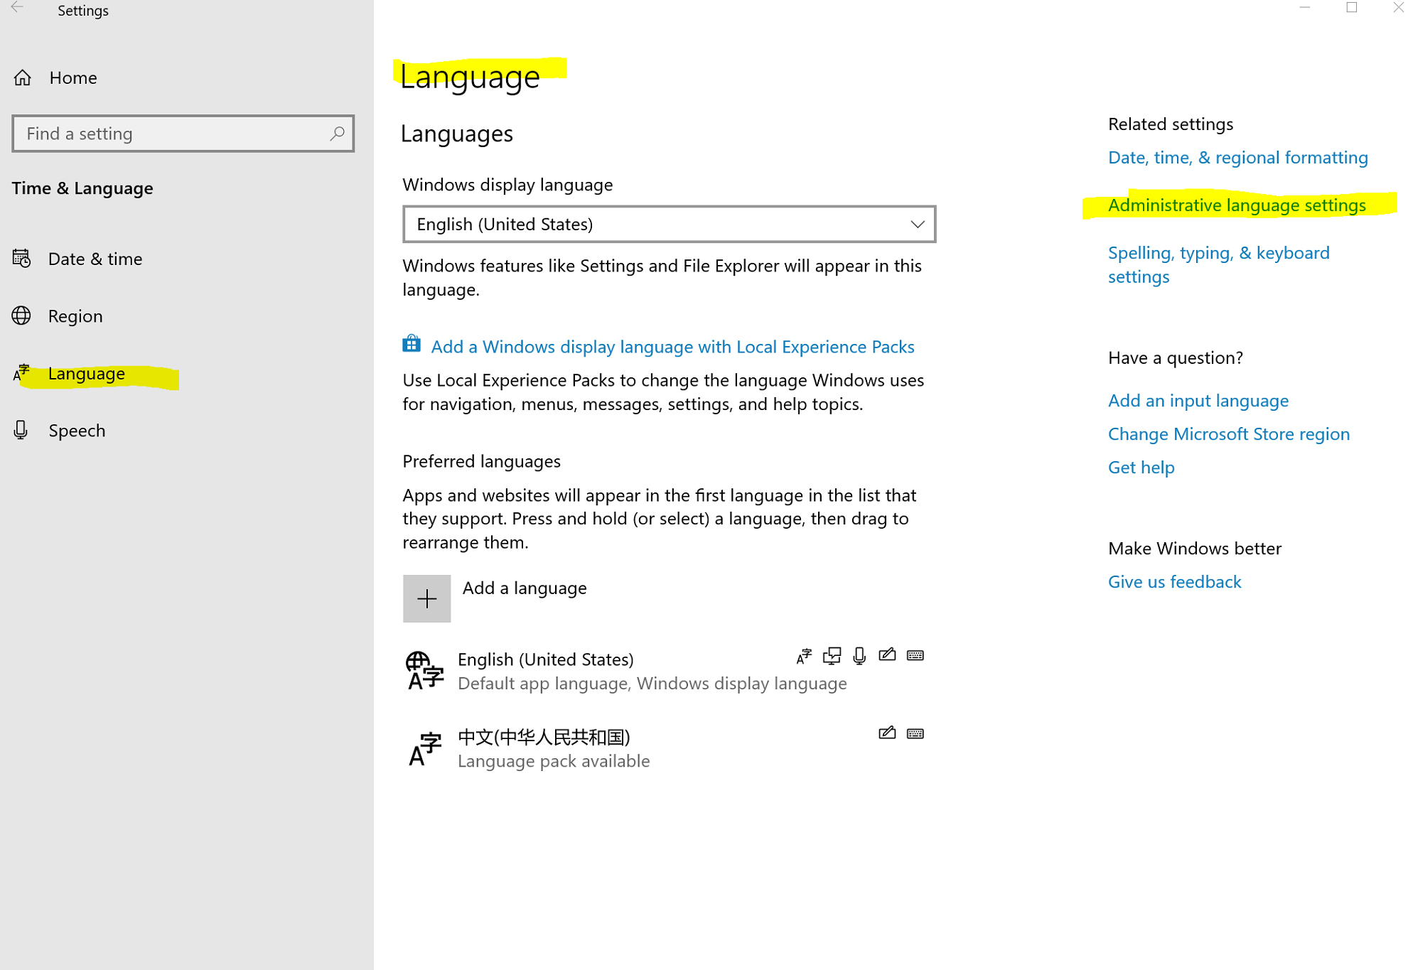This screenshot has width=1408, height=970.
Task: Click the Microsoft Store bag icon
Action: [x=412, y=345]
